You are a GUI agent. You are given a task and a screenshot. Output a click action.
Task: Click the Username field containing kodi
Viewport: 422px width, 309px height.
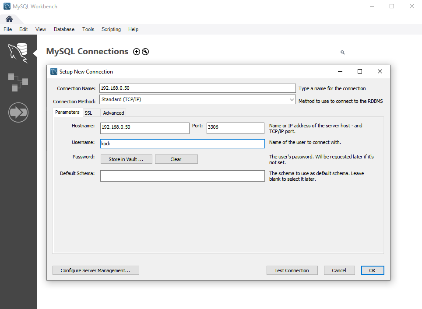(x=183, y=144)
